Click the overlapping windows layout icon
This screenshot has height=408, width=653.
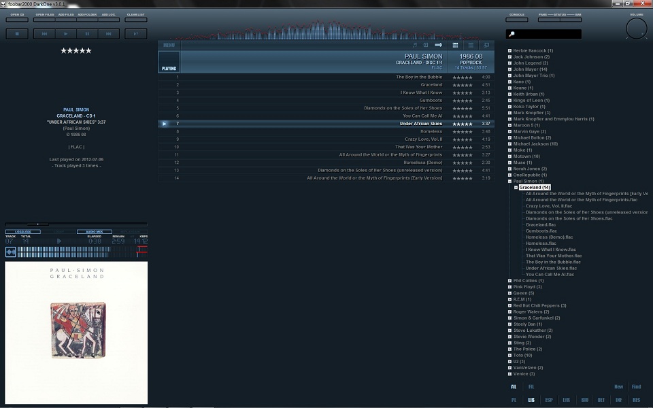[x=486, y=45]
